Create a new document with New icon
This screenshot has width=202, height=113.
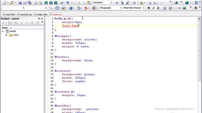coord(4,3)
